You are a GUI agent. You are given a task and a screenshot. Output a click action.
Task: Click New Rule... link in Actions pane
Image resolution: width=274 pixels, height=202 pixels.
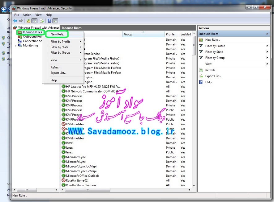[x=212, y=40]
